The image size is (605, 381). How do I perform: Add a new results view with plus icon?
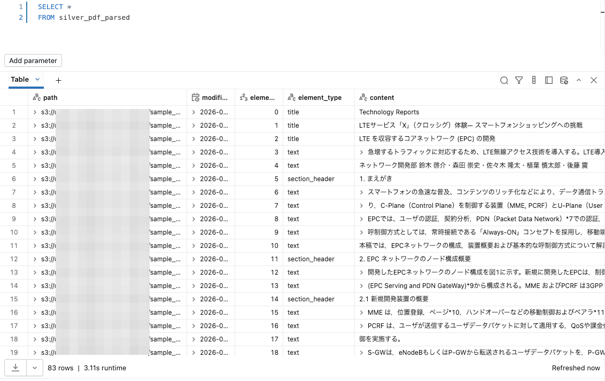pos(58,80)
